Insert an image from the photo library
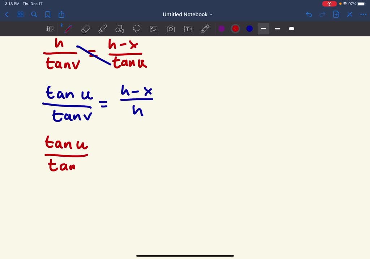370x259 pixels. coord(154,29)
